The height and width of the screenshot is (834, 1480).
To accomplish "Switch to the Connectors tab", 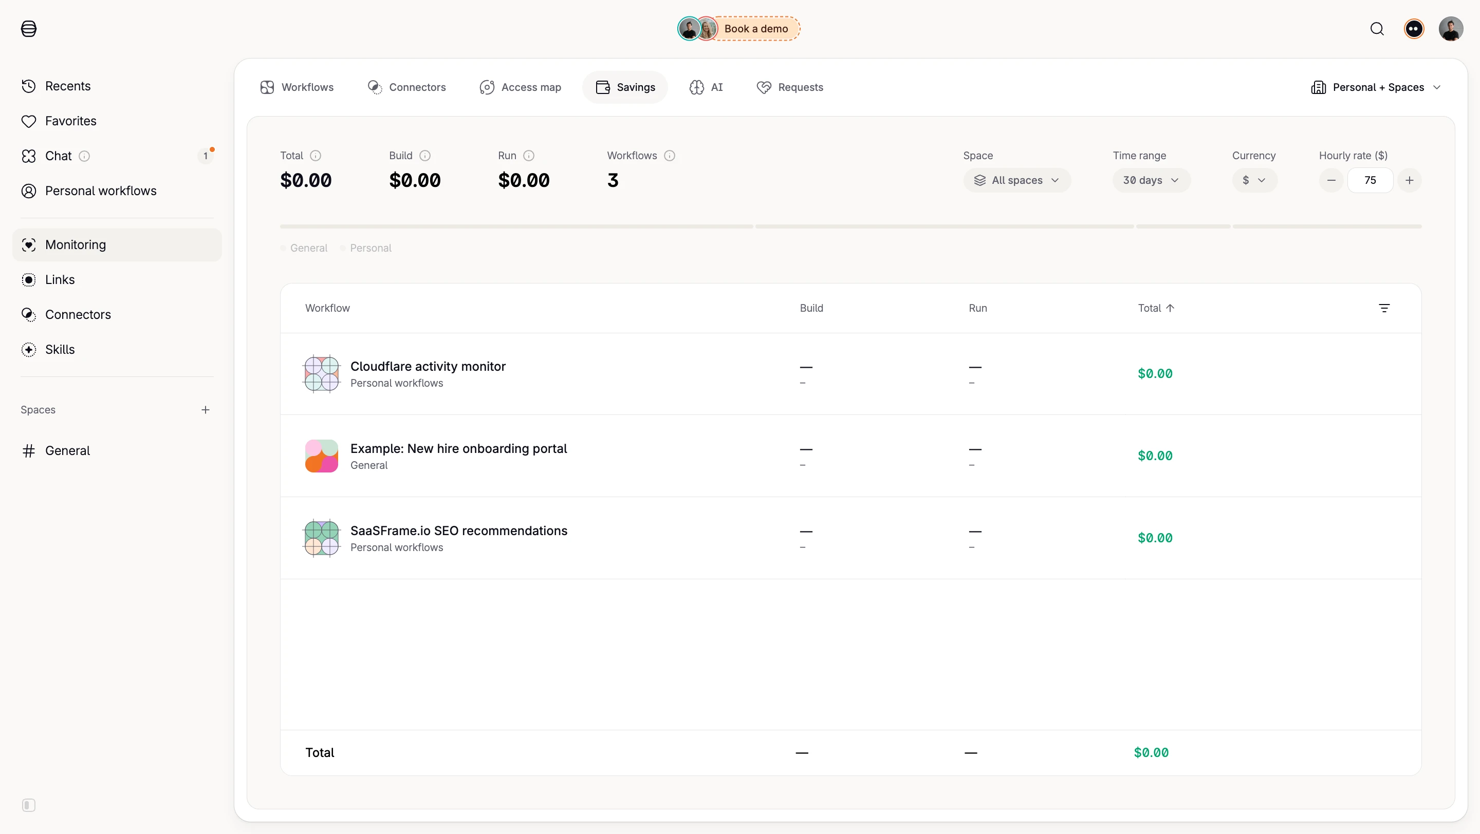I will coord(406,87).
